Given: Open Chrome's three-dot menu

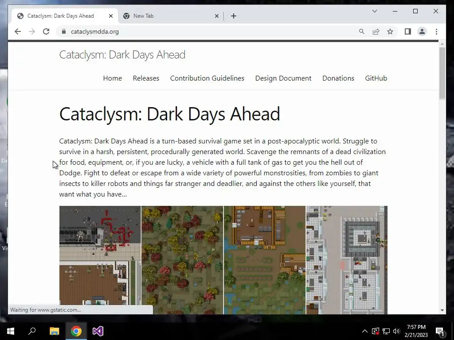Looking at the screenshot, I should pyautogui.click(x=436, y=31).
